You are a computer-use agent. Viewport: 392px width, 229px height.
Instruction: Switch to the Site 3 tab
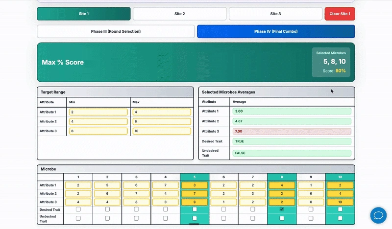276,14
